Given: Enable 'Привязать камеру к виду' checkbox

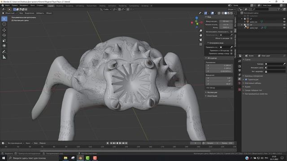Looking at the screenshot, I should [231, 54].
